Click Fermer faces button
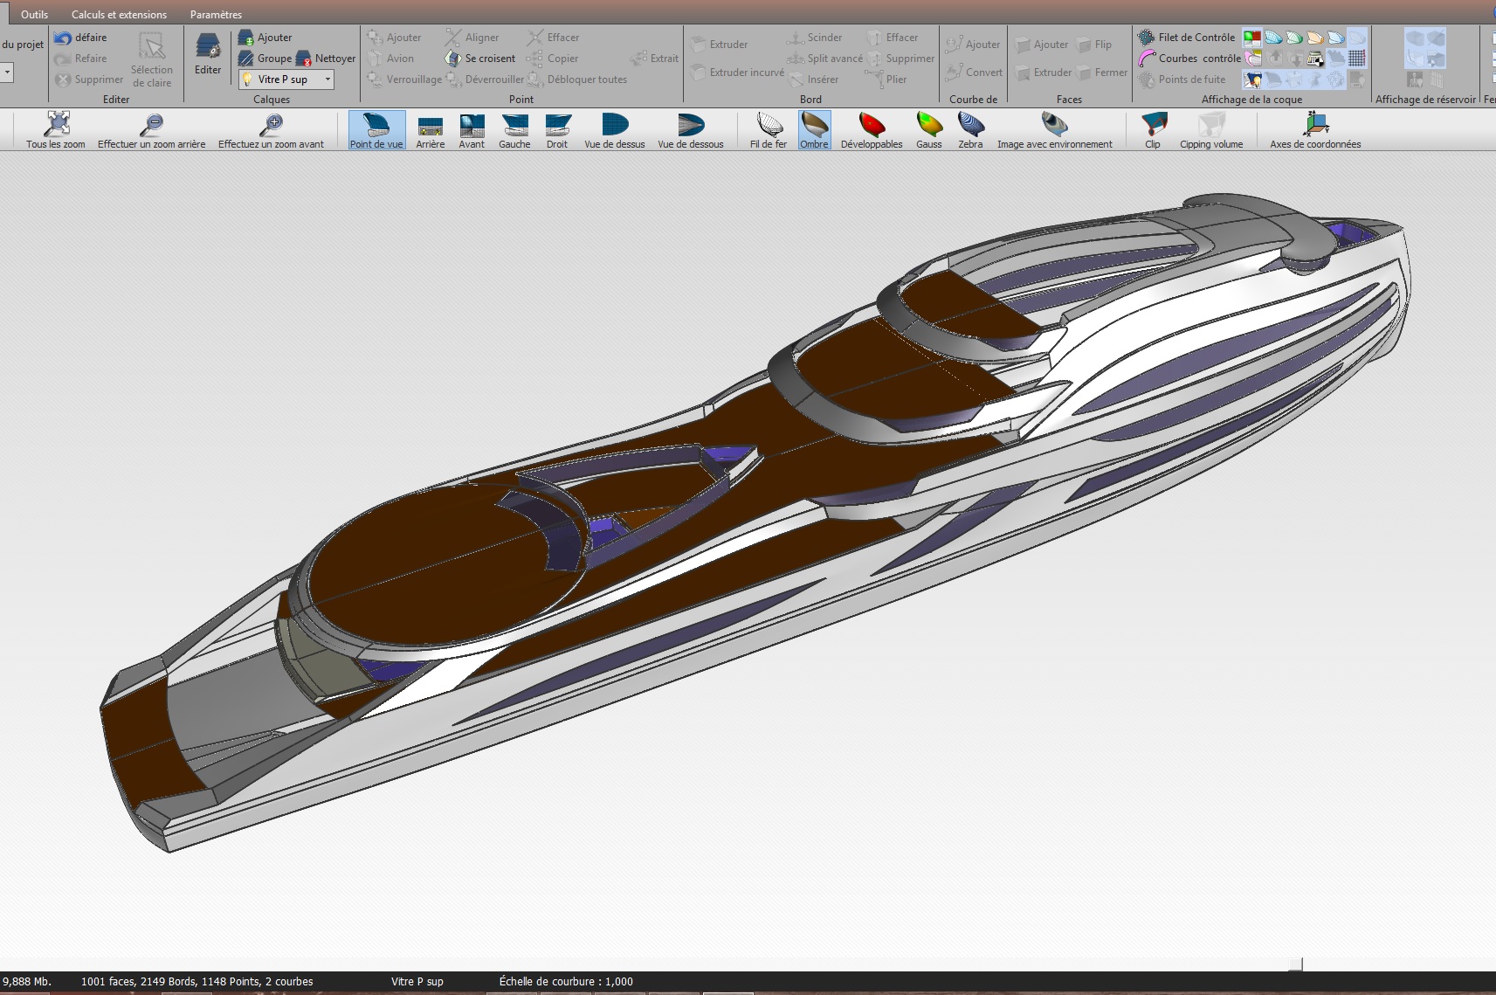The width and height of the screenshot is (1496, 995). [x=1101, y=73]
